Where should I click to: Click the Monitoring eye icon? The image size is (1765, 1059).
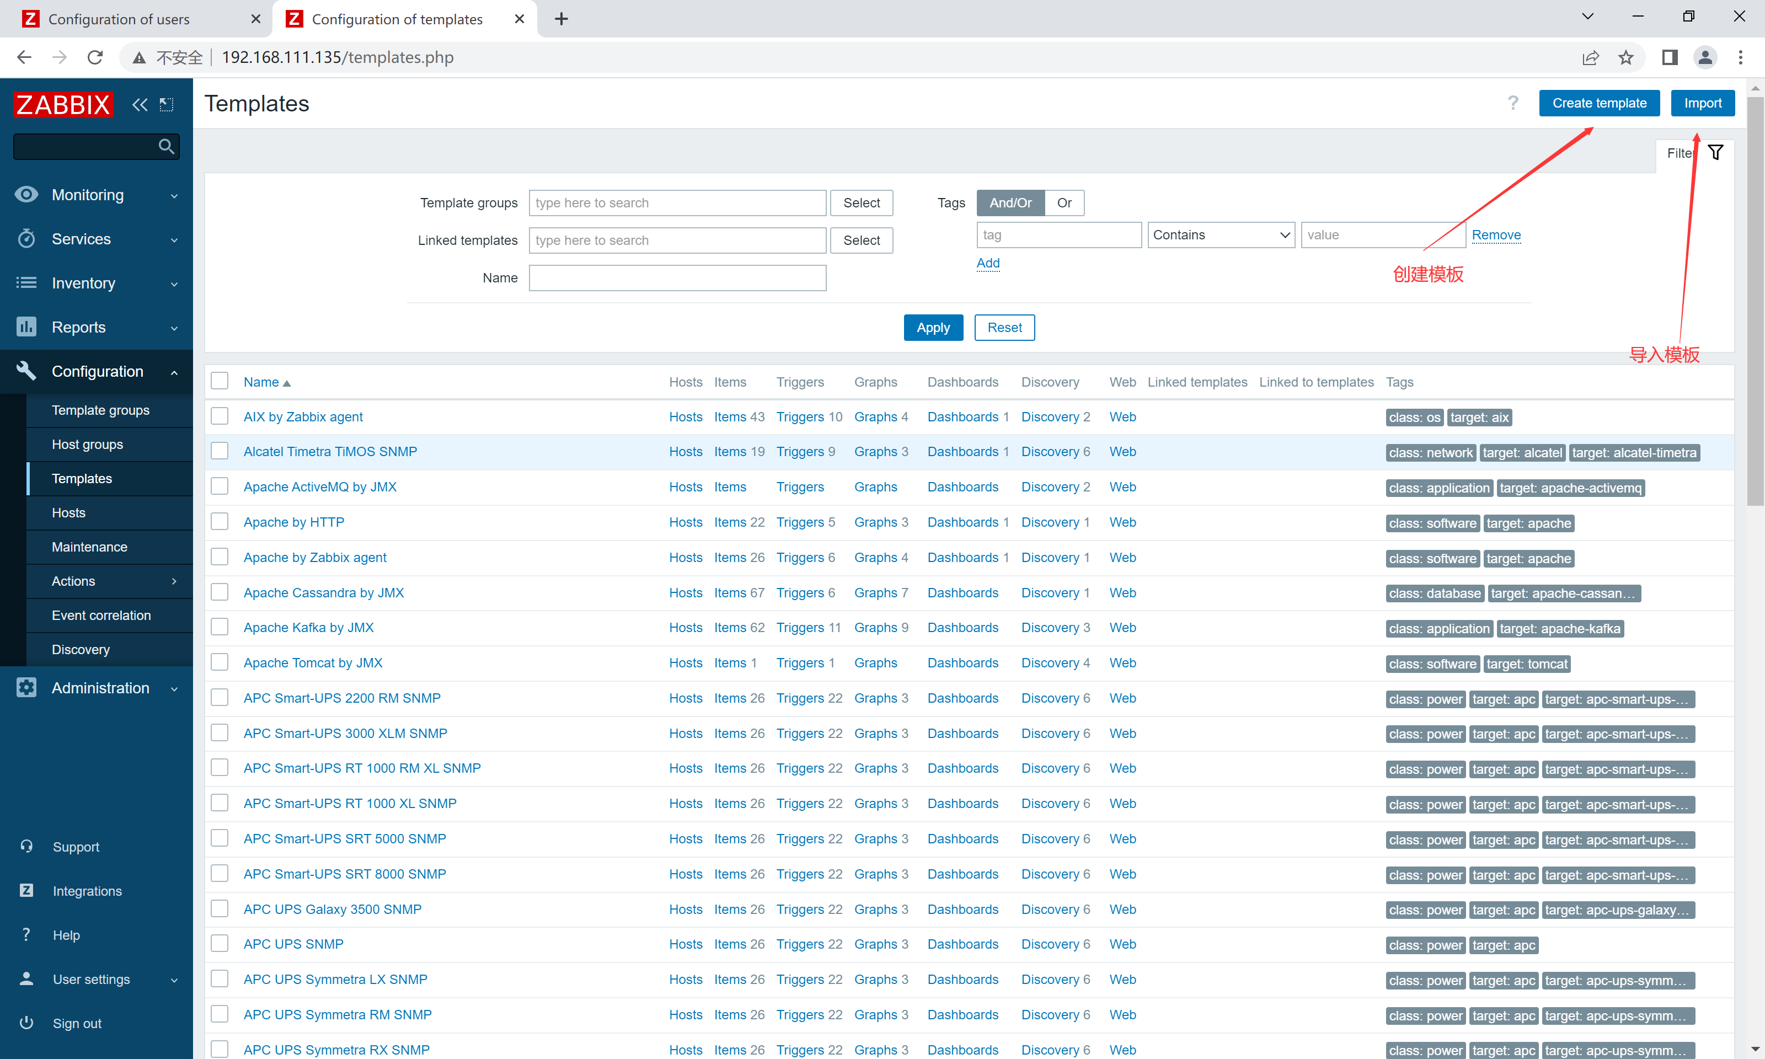click(26, 194)
